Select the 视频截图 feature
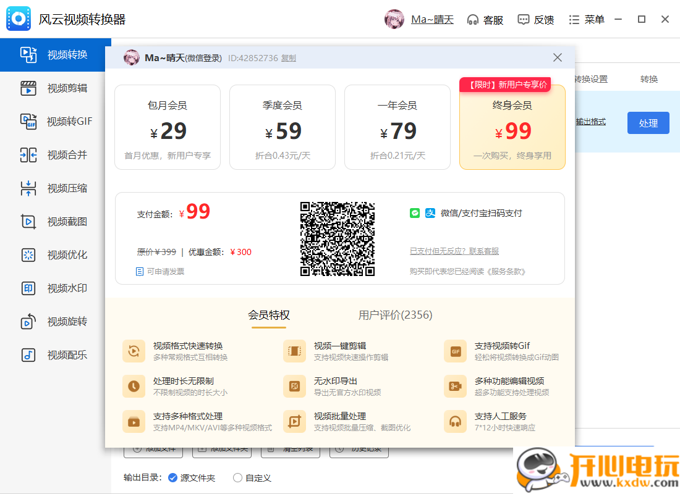Viewport: 680px width, 494px height. (x=54, y=221)
